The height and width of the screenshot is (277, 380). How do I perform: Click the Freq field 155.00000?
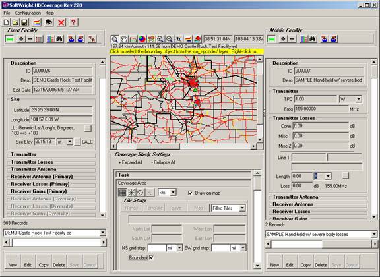click(321, 109)
